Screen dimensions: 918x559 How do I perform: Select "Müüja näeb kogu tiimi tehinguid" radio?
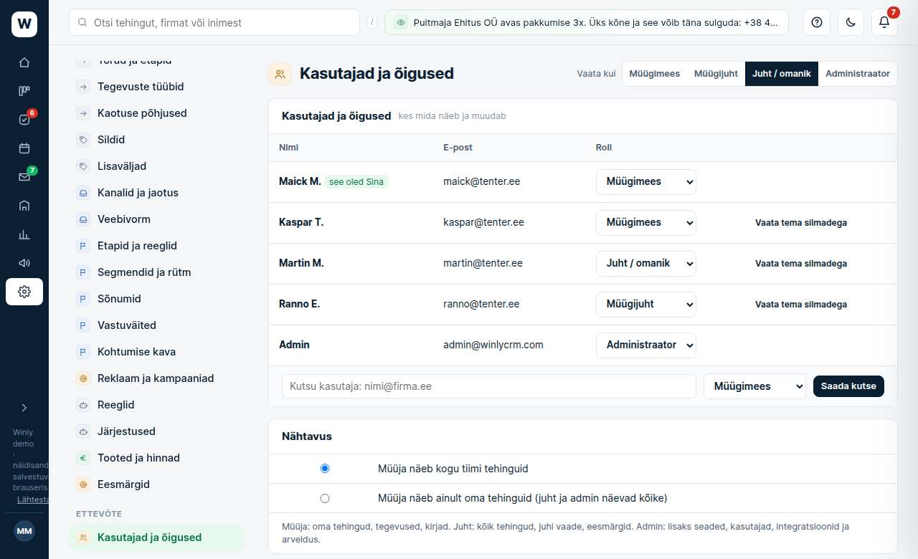click(x=325, y=469)
